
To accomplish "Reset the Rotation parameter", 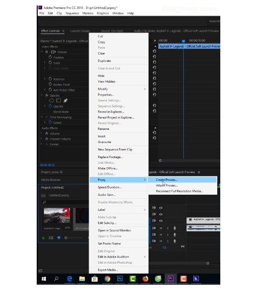I will click(x=154, y=78).
